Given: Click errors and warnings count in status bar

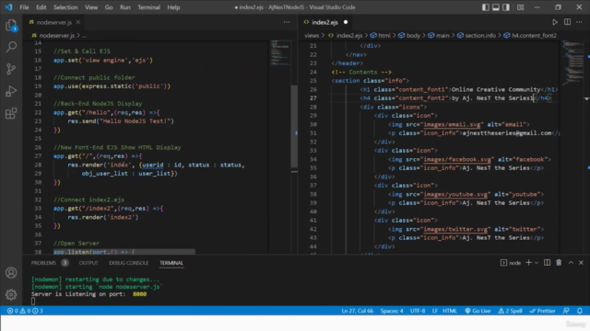Looking at the screenshot, I should click(x=25, y=311).
